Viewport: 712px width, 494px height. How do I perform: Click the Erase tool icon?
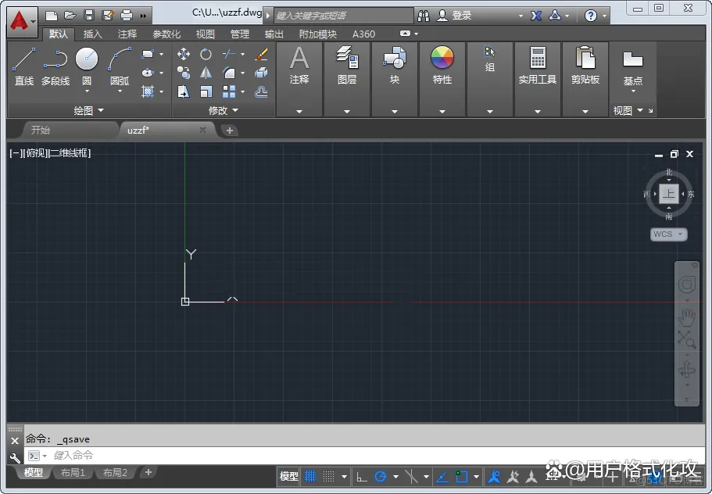click(x=261, y=55)
